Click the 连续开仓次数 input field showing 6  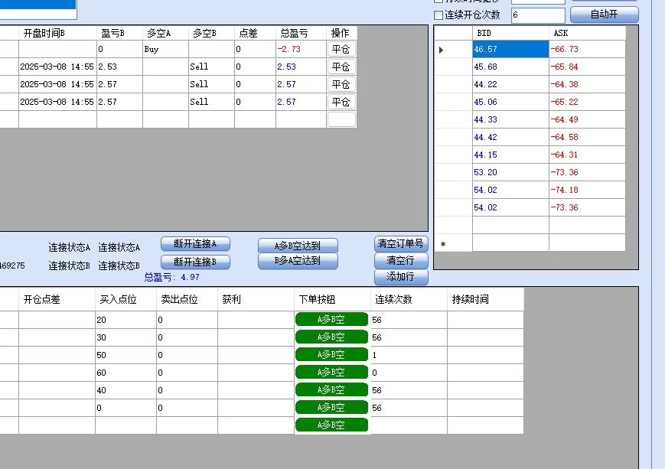click(x=537, y=15)
